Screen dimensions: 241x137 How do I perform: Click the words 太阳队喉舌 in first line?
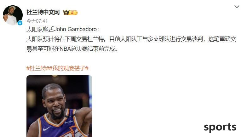click(x=40, y=29)
